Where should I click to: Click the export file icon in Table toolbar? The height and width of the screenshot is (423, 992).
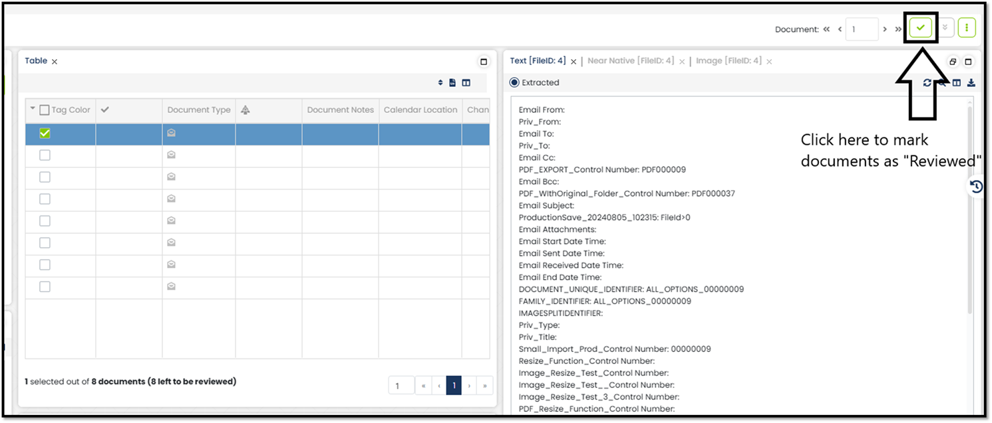pyautogui.click(x=452, y=83)
